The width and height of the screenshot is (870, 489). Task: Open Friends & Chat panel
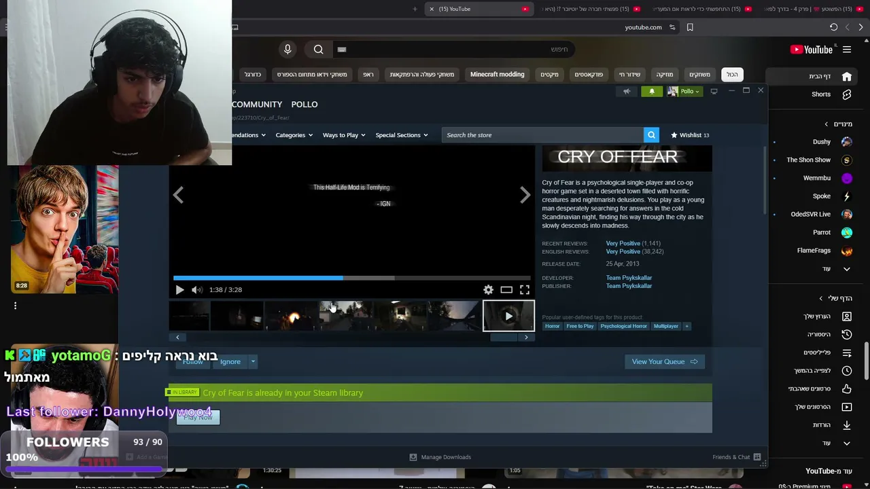[x=737, y=457]
